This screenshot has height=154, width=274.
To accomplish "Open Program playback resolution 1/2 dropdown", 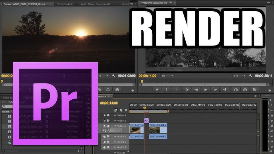I will pyautogui.click(x=239, y=76).
